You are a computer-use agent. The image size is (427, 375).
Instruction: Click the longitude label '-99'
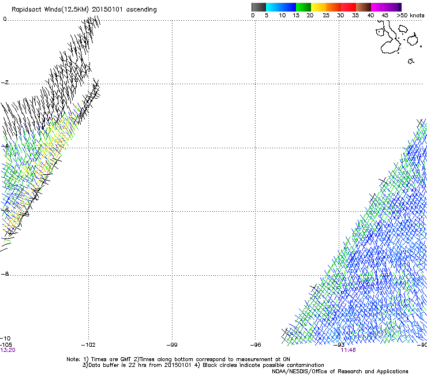coord(172,345)
